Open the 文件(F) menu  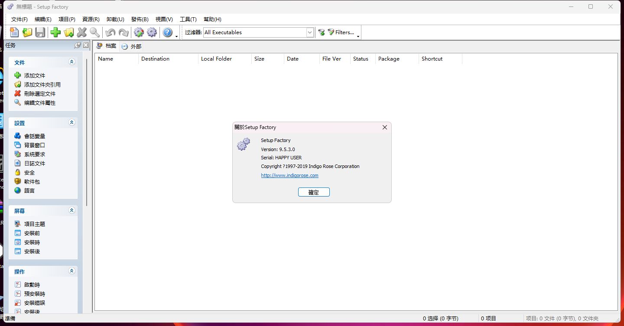(x=19, y=19)
